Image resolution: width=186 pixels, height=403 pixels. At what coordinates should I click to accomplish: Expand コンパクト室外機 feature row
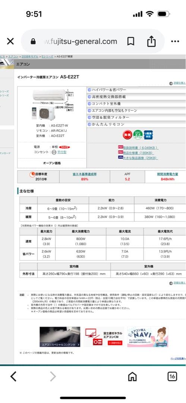point(136,104)
